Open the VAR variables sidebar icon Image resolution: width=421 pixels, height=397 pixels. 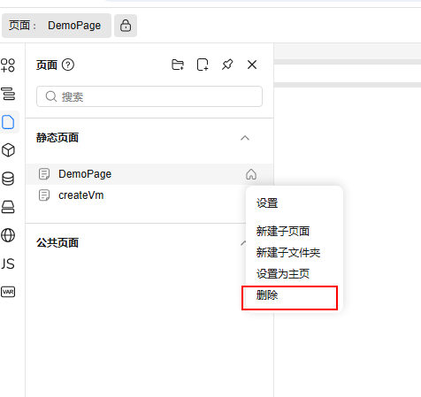pos(8,292)
